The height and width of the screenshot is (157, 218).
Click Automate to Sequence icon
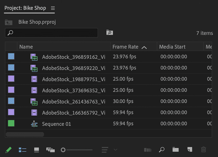pyautogui.click(x=148, y=150)
